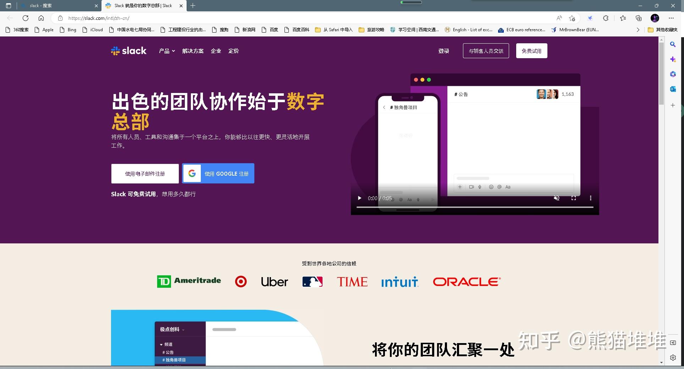Click the TD Ameritrade logo
The image size is (684, 369).
189,281
